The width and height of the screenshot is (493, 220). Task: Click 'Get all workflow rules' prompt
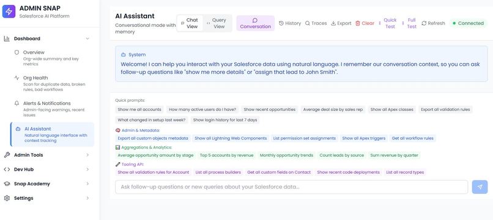[x=412, y=138]
